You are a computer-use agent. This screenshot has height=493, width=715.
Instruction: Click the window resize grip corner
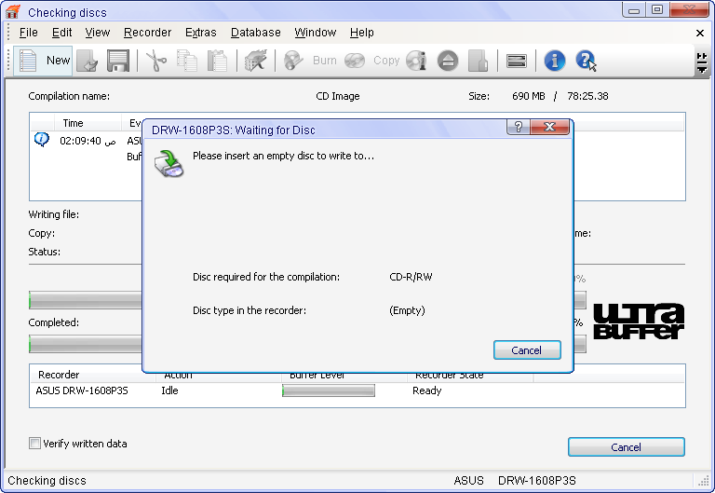tap(704, 481)
